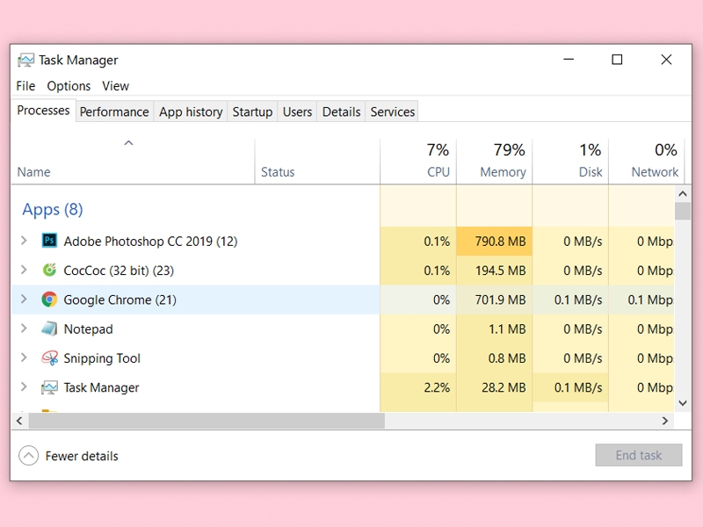
Task: Click the End task button
Action: 639,455
